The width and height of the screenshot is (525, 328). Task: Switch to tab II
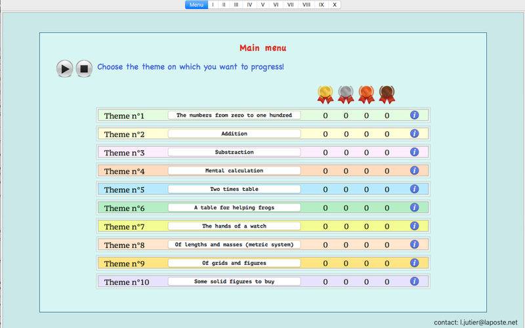click(224, 5)
